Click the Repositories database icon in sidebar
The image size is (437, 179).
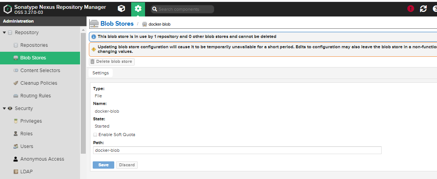tap(16, 45)
